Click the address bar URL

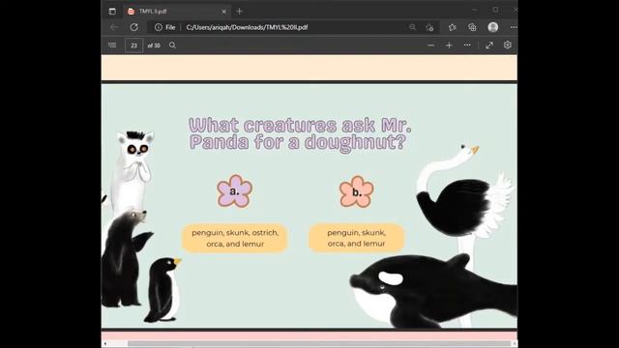pos(248,27)
